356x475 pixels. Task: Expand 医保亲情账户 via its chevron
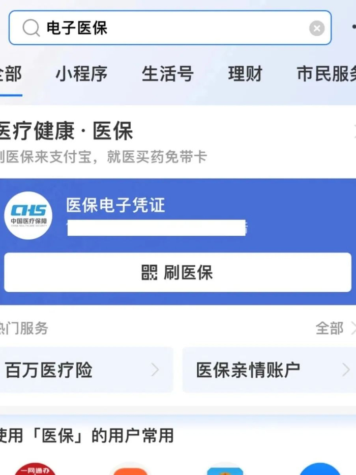coord(346,370)
